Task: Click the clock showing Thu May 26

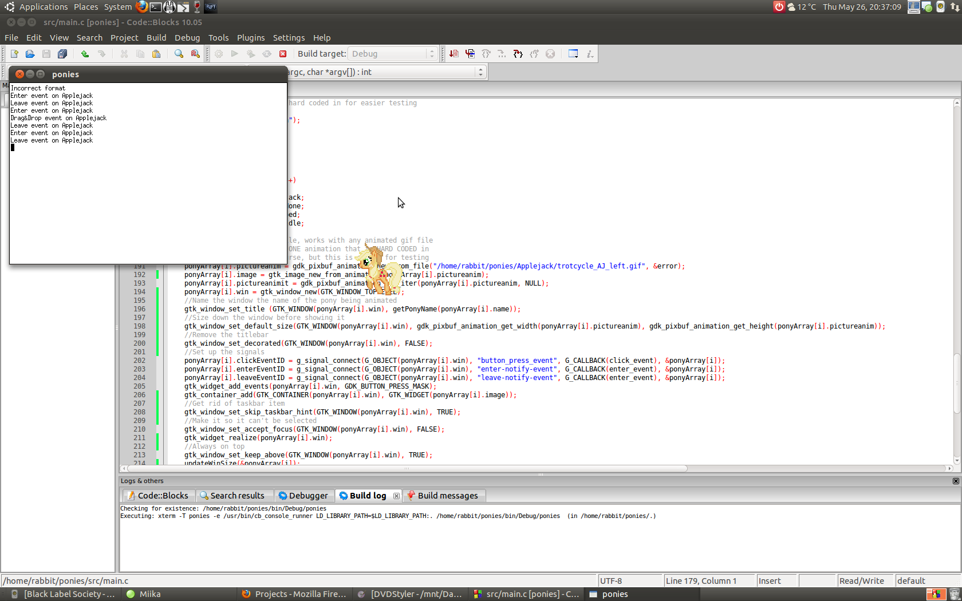Action: [x=862, y=7]
